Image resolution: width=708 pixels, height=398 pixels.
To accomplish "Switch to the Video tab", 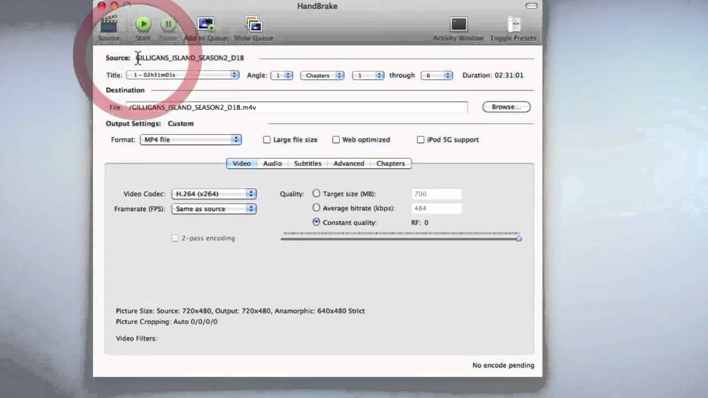I will [x=242, y=164].
